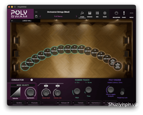
Task: Click the Poly & Legato Analysis knob
Action: coord(111,90)
